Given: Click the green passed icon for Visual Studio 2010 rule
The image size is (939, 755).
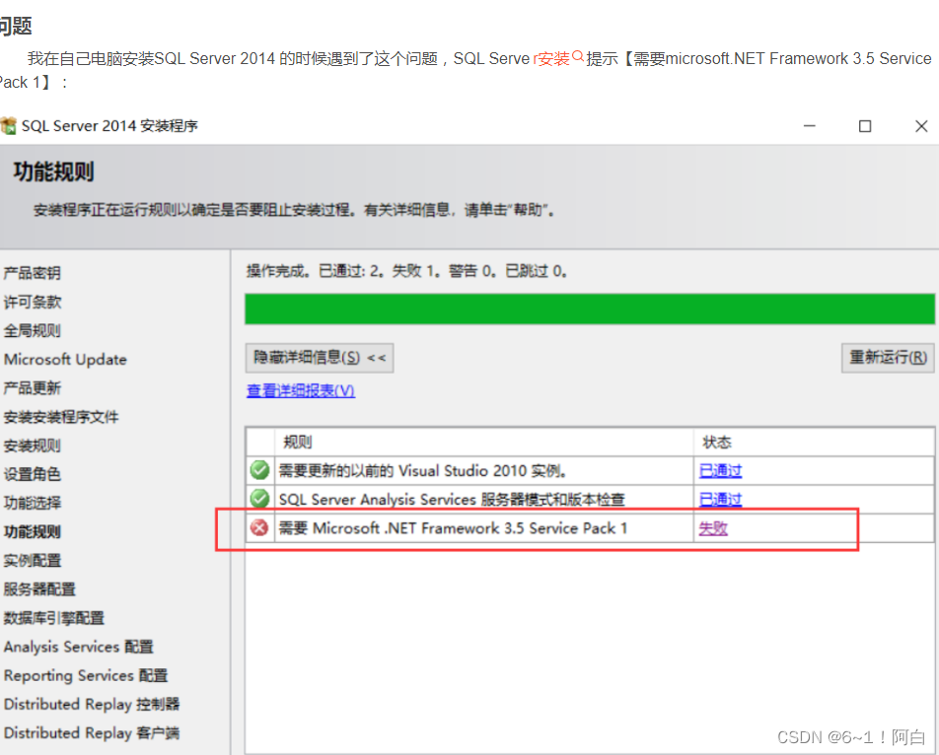Looking at the screenshot, I should [x=259, y=470].
